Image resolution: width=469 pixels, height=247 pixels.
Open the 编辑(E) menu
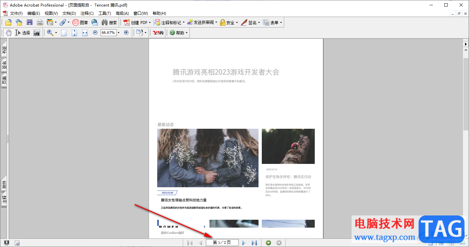coord(34,13)
